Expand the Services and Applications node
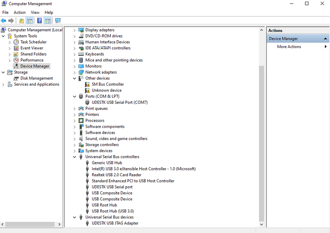The image size is (330, 233). 3,85
